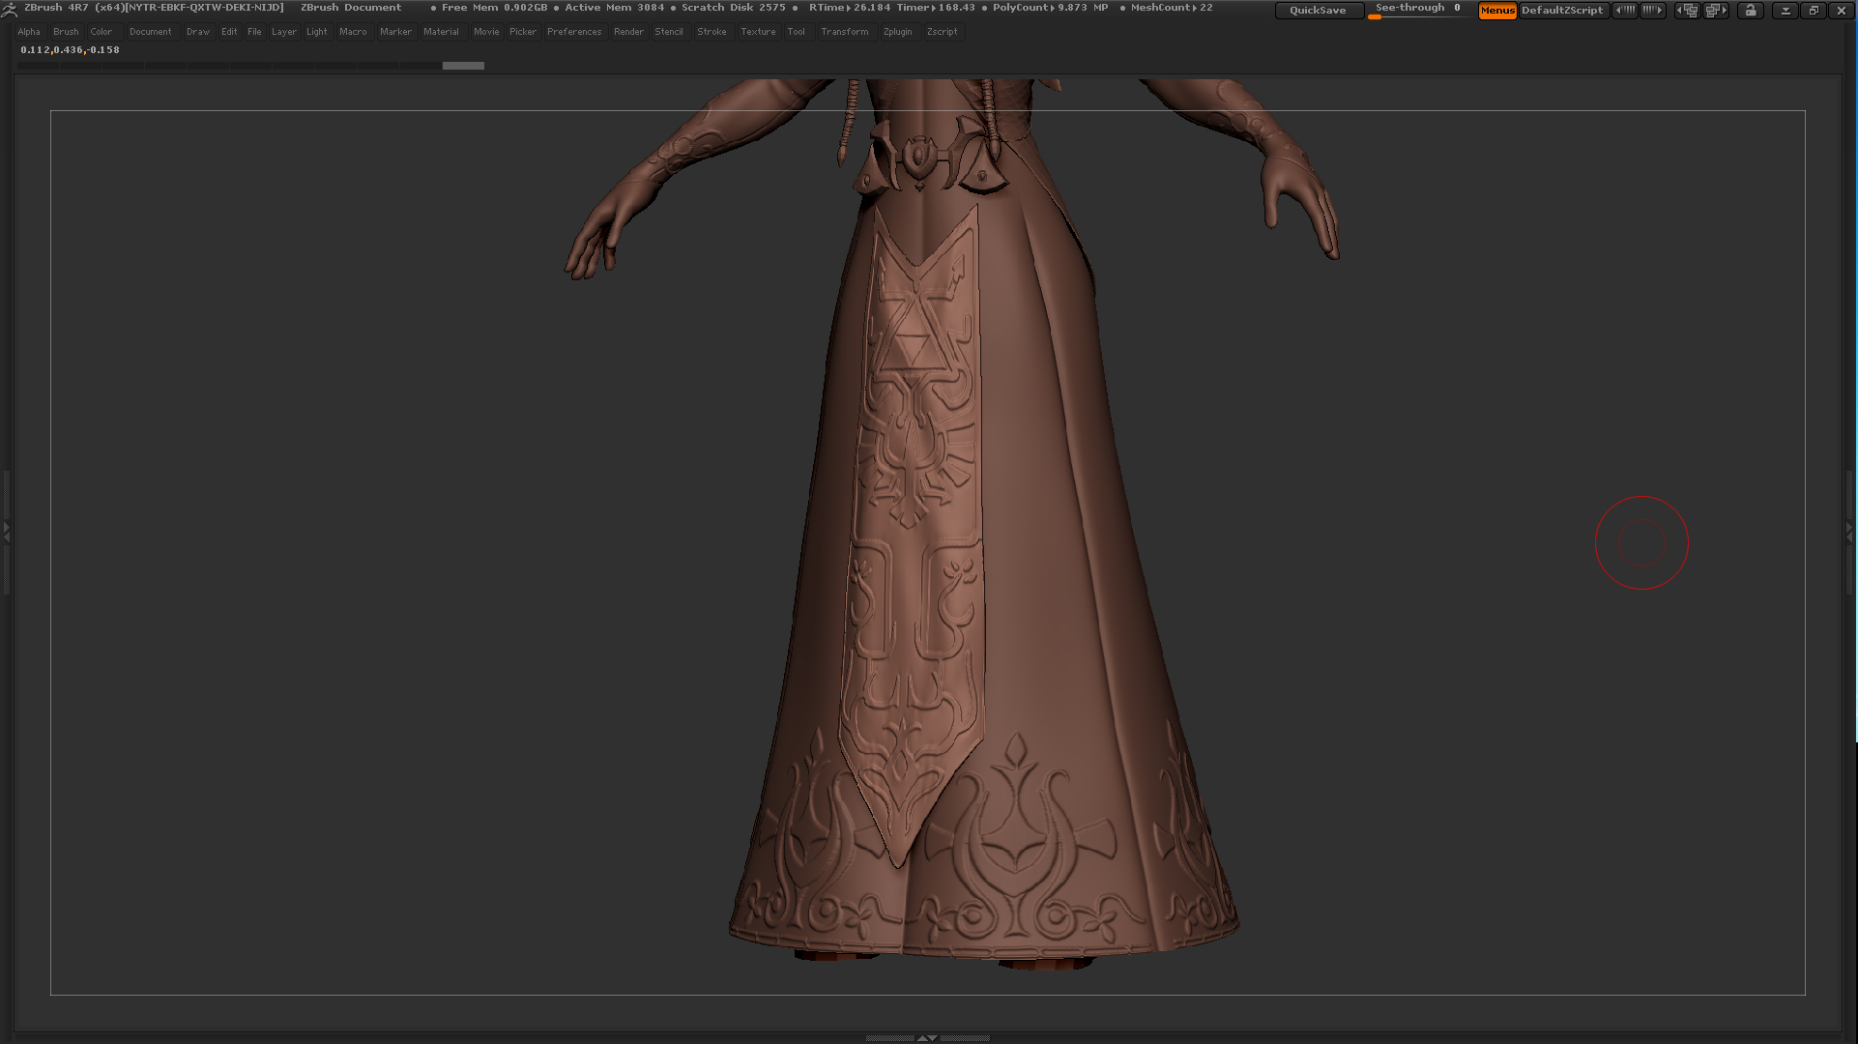Click the 'RTime 26.184' status readout
The height and width of the screenshot is (1044, 1858).
point(850,8)
